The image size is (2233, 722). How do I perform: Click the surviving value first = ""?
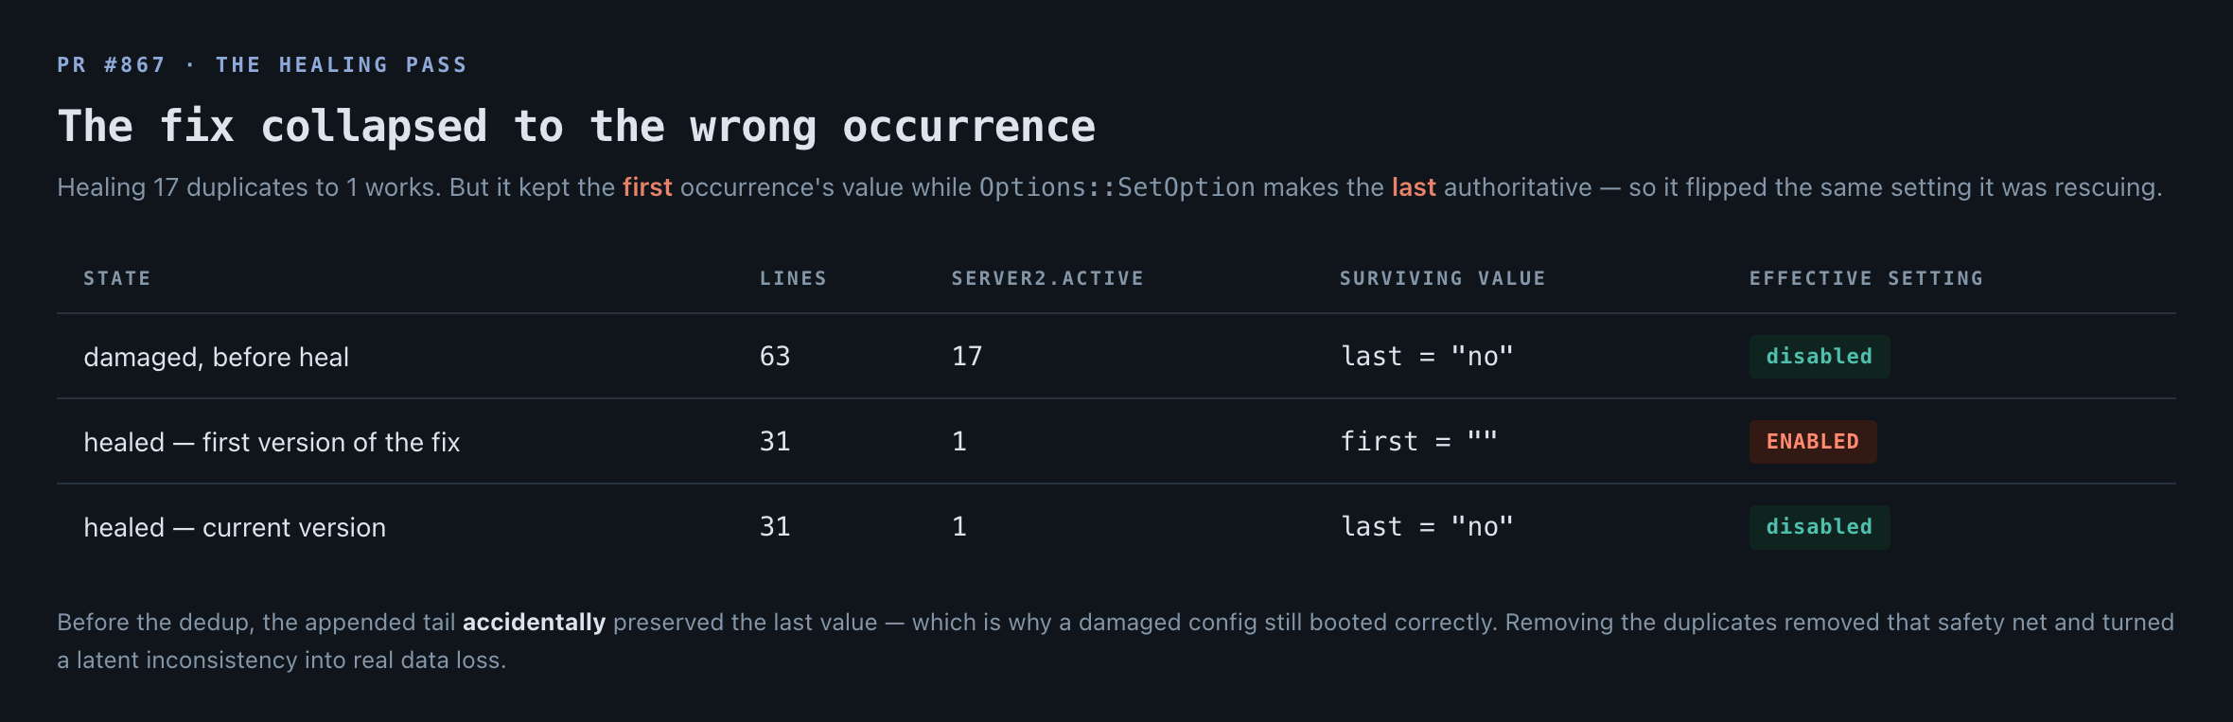[1419, 442]
